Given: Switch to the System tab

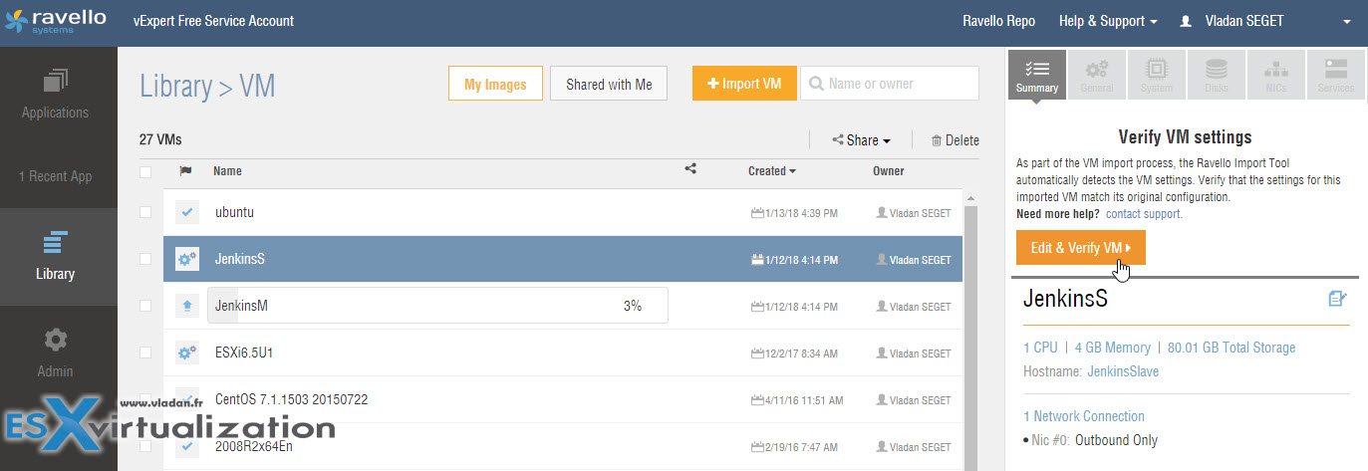Looking at the screenshot, I should click(x=1157, y=76).
